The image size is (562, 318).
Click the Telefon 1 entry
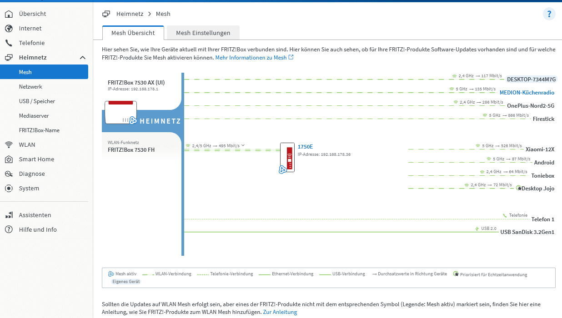pyautogui.click(x=543, y=219)
